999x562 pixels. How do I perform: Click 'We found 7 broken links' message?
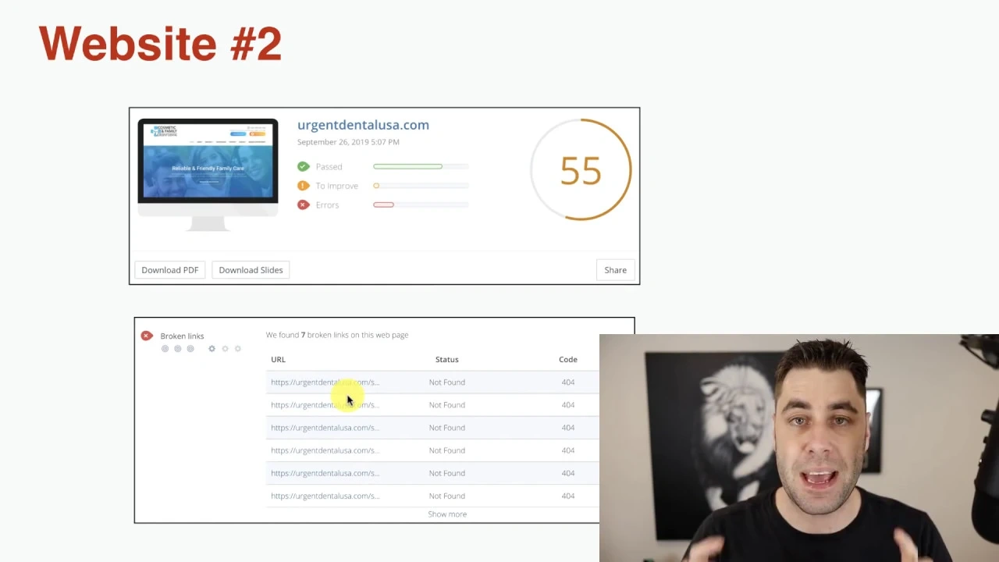tap(337, 335)
